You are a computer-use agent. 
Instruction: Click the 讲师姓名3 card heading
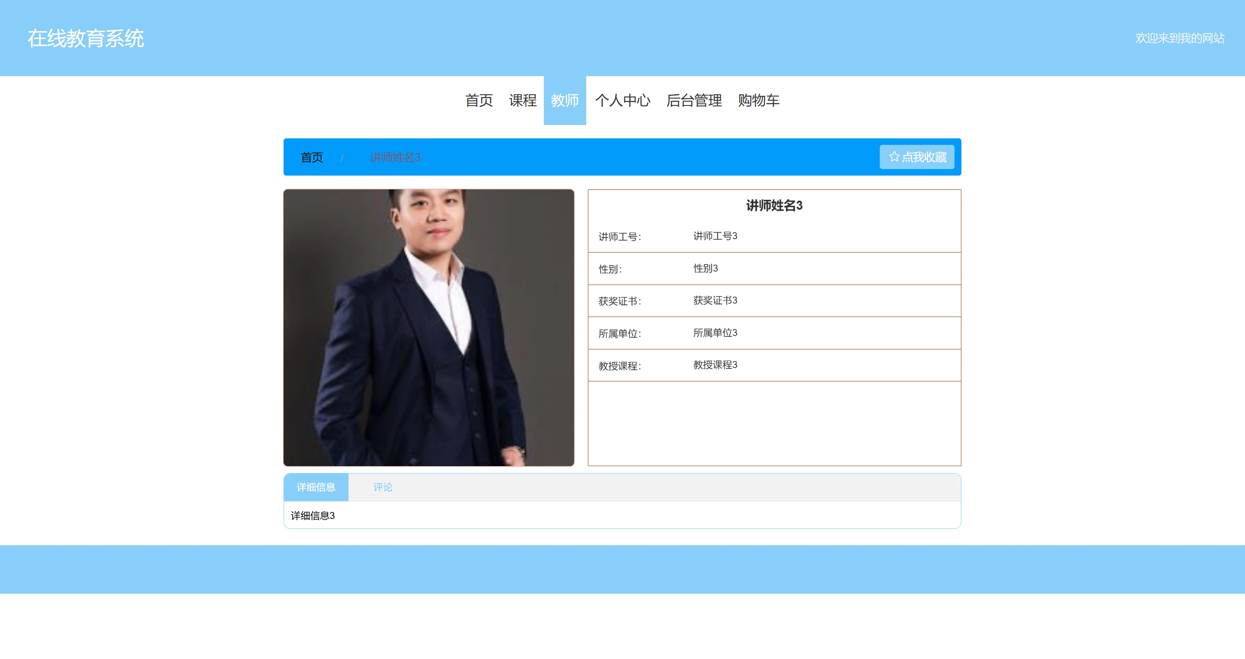[774, 205]
